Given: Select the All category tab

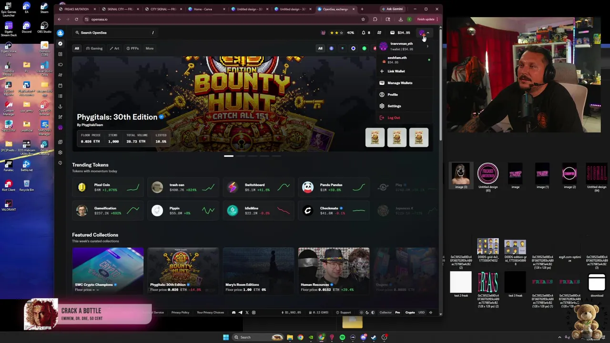Looking at the screenshot, I should [77, 48].
